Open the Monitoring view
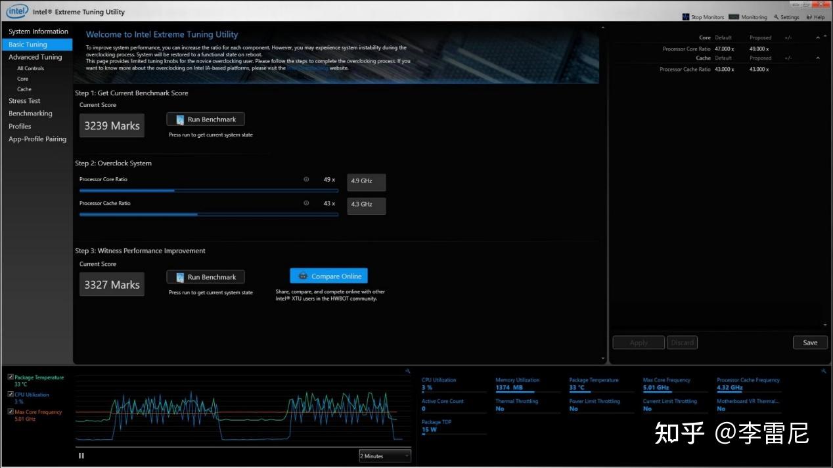Image resolution: width=833 pixels, height=468 pixels. pos(748,17)
